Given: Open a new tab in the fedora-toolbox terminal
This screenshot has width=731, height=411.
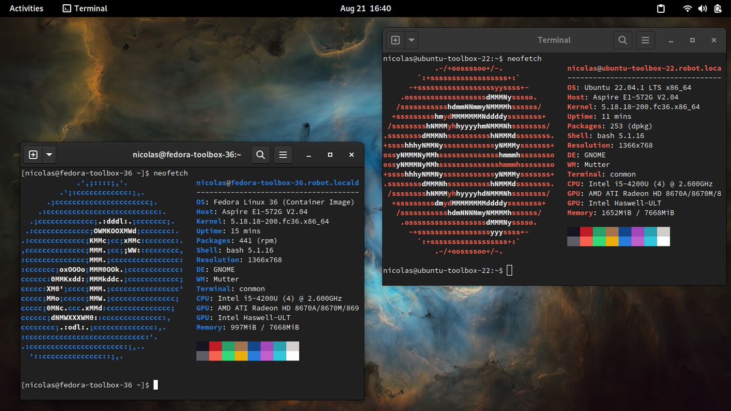Looking at the screenshot, I should coord(32,154).
